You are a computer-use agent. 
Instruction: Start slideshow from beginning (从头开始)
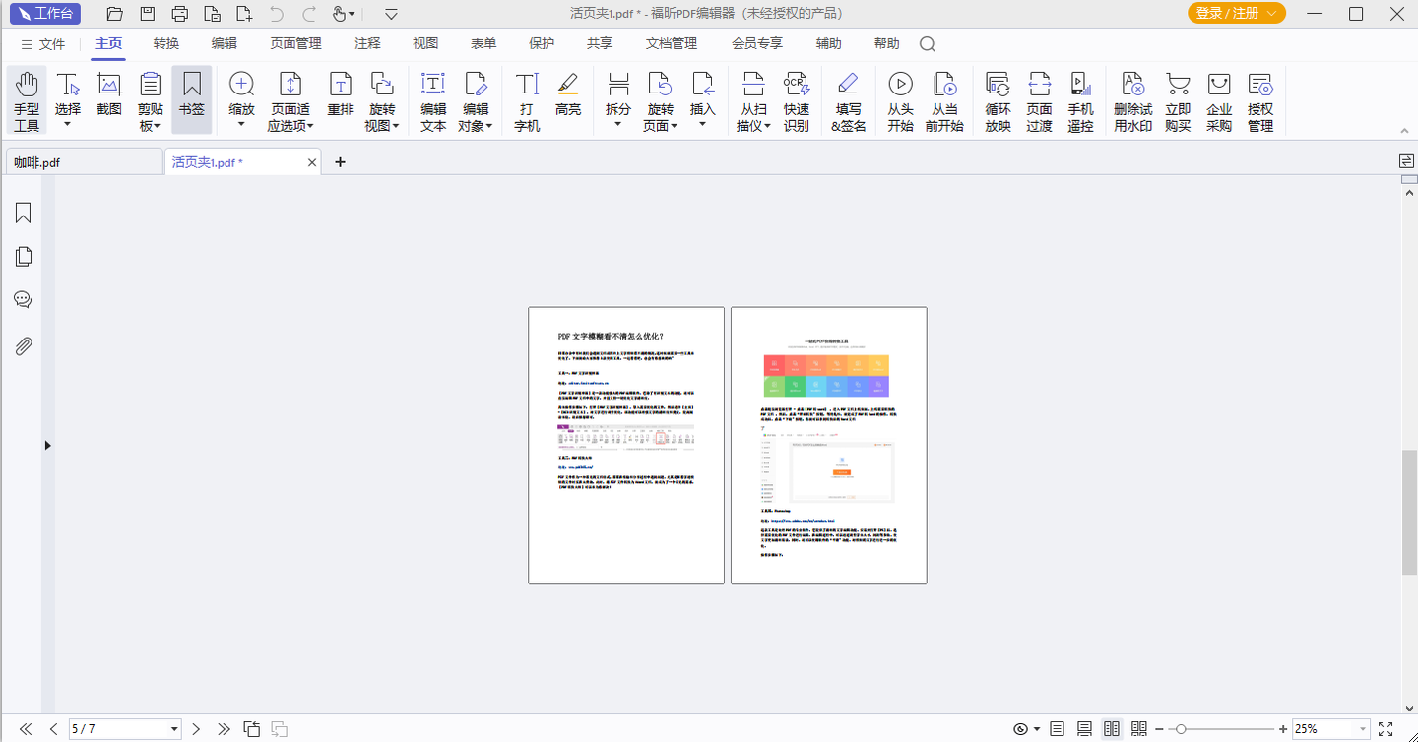[x=900, y=100]
